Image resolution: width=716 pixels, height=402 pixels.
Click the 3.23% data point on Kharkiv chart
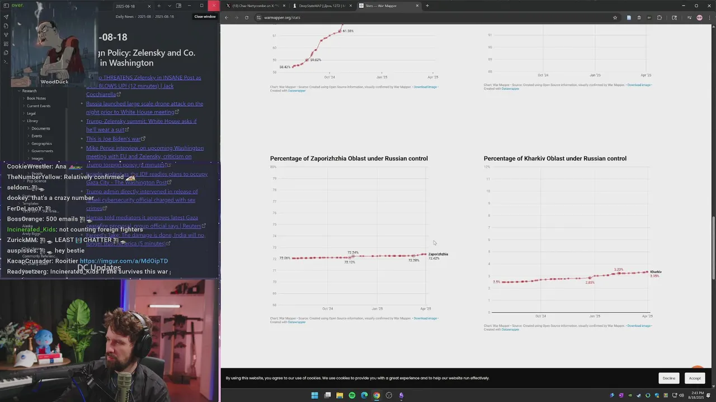pyautogui.click(x=619, y=273)
